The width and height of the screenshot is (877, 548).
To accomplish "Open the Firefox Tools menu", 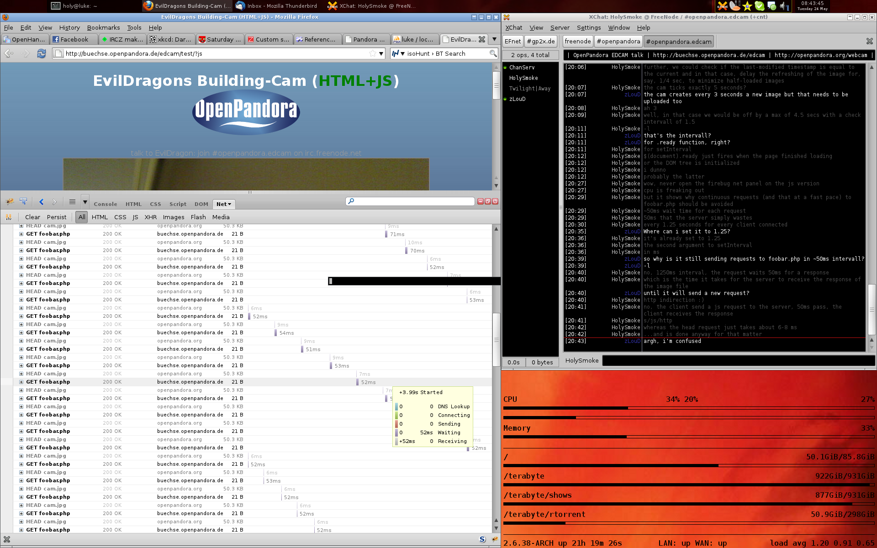I will tap(134, 28).
